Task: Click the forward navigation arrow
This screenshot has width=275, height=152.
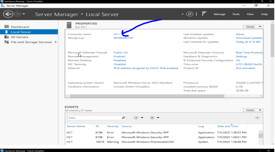Action: [17, 14]
